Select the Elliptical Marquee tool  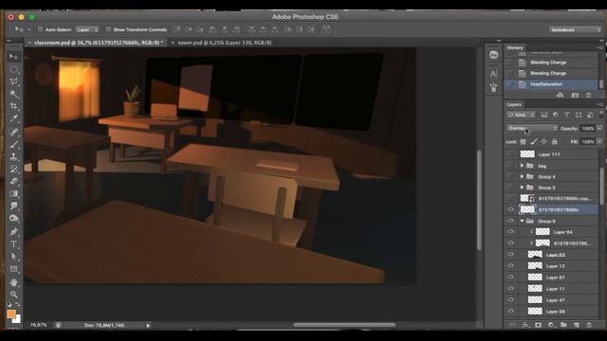coord(13,69)
